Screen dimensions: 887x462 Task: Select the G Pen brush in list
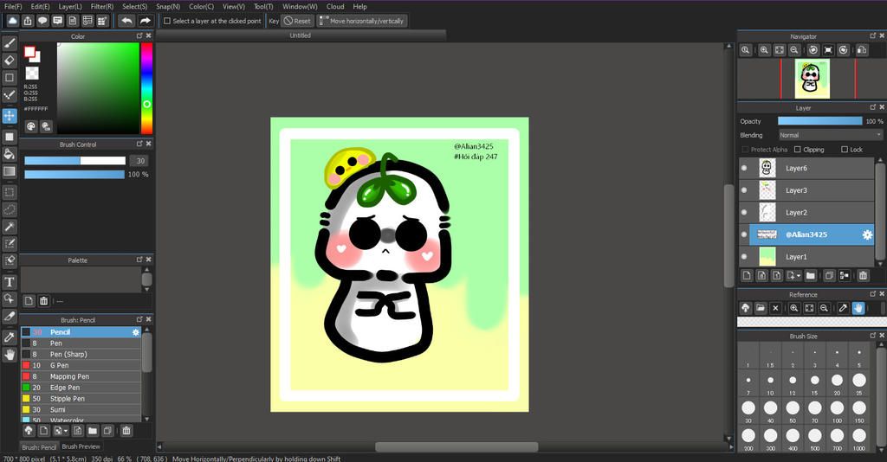coord(59,365)
